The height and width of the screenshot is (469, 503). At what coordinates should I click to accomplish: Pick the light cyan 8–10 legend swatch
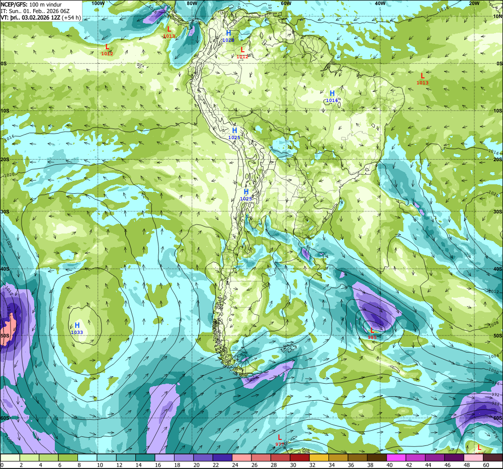[x=87, y=458]
